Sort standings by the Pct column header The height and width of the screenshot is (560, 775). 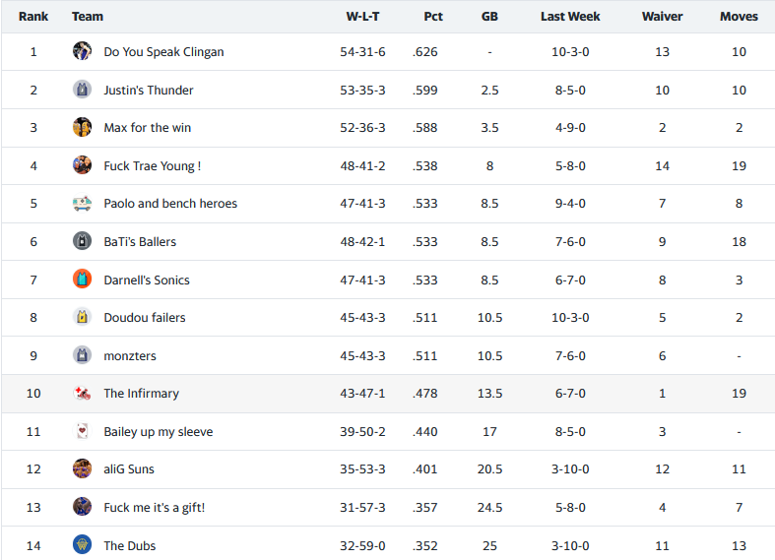pyautogui.click(x=433, y=17)
